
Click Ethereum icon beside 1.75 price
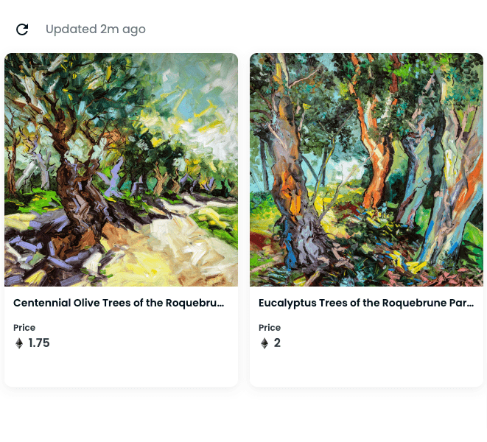coord(19,343)
